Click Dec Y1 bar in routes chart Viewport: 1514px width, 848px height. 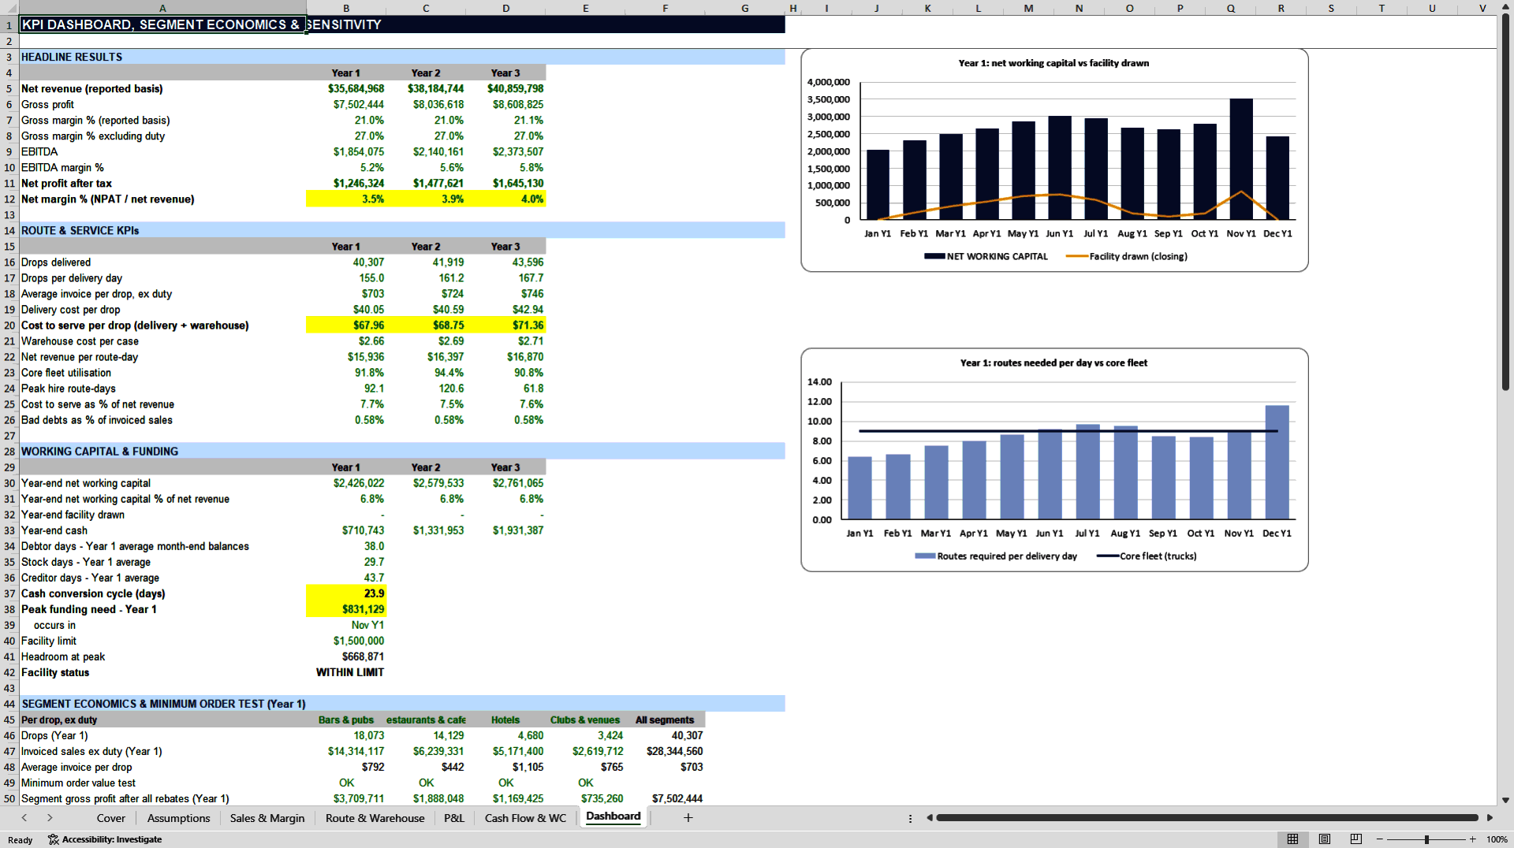click(1277, 462)
